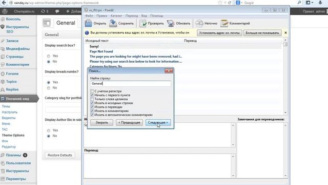Screen dimensions: 328x185
Task: Click Restore Defaults button in WordPress
Action: point(60,155)
